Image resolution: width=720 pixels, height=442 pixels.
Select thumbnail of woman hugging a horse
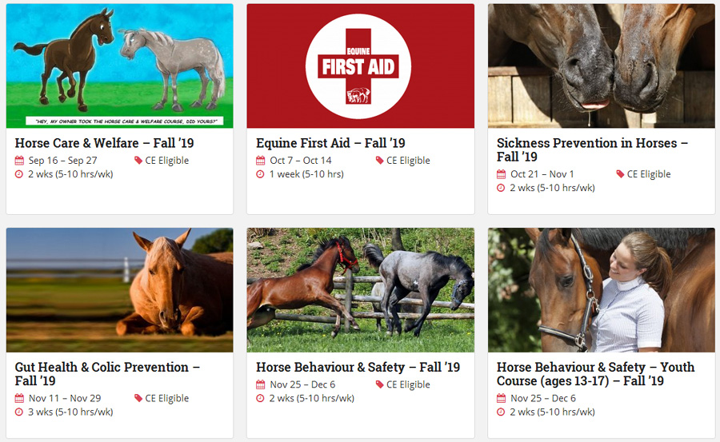602,290
